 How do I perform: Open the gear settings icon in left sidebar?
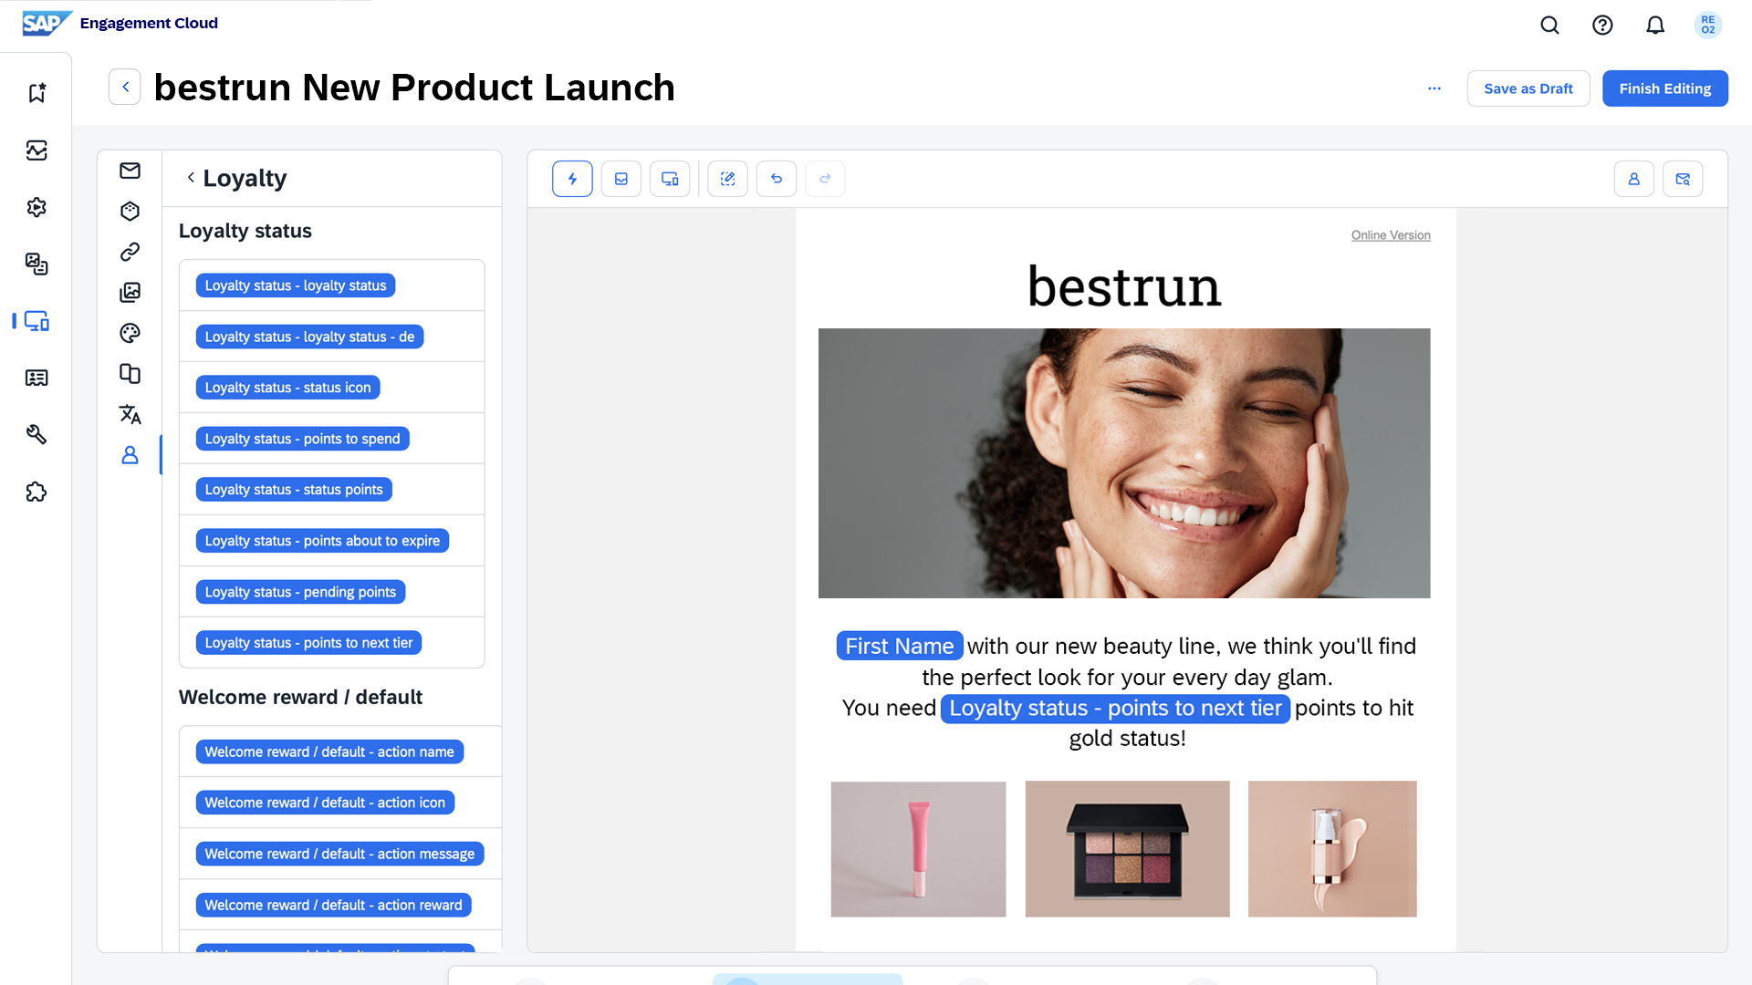pos(36,207)
